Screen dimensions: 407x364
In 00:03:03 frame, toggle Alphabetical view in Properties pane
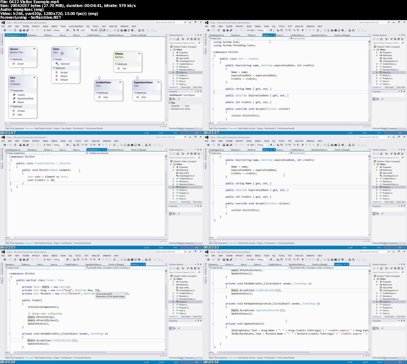(174, 214)
